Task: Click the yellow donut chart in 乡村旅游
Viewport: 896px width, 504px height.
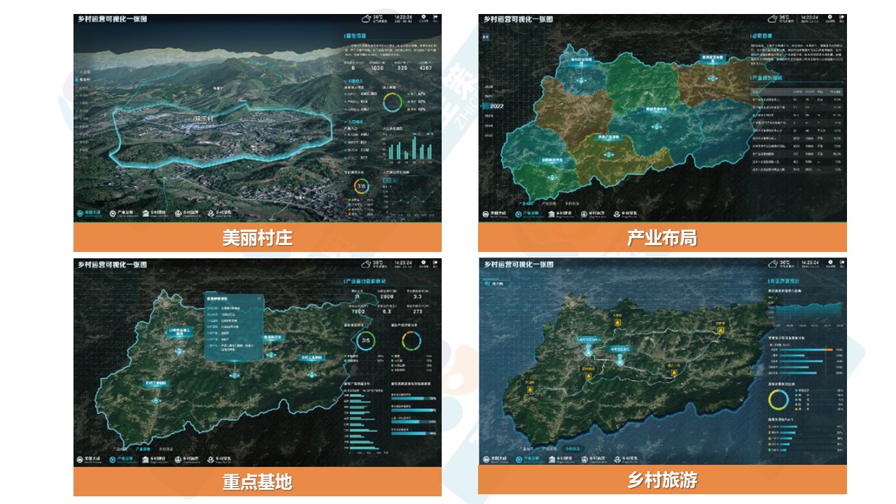Action: 778,399
